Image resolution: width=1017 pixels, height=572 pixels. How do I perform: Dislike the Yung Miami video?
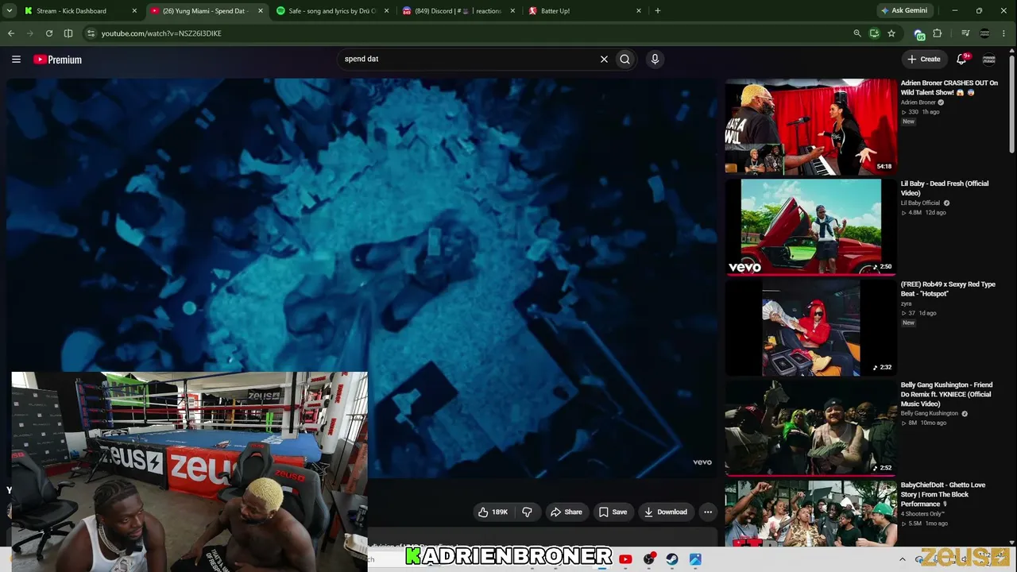[527, 512]
